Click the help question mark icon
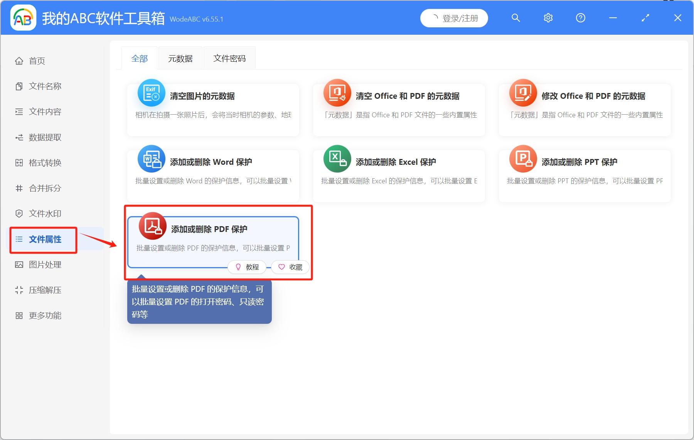The image size is (694, 440). coord(580,18)
